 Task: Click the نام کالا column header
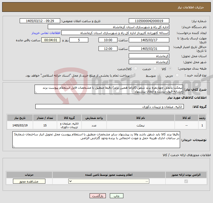click(141, 118)
